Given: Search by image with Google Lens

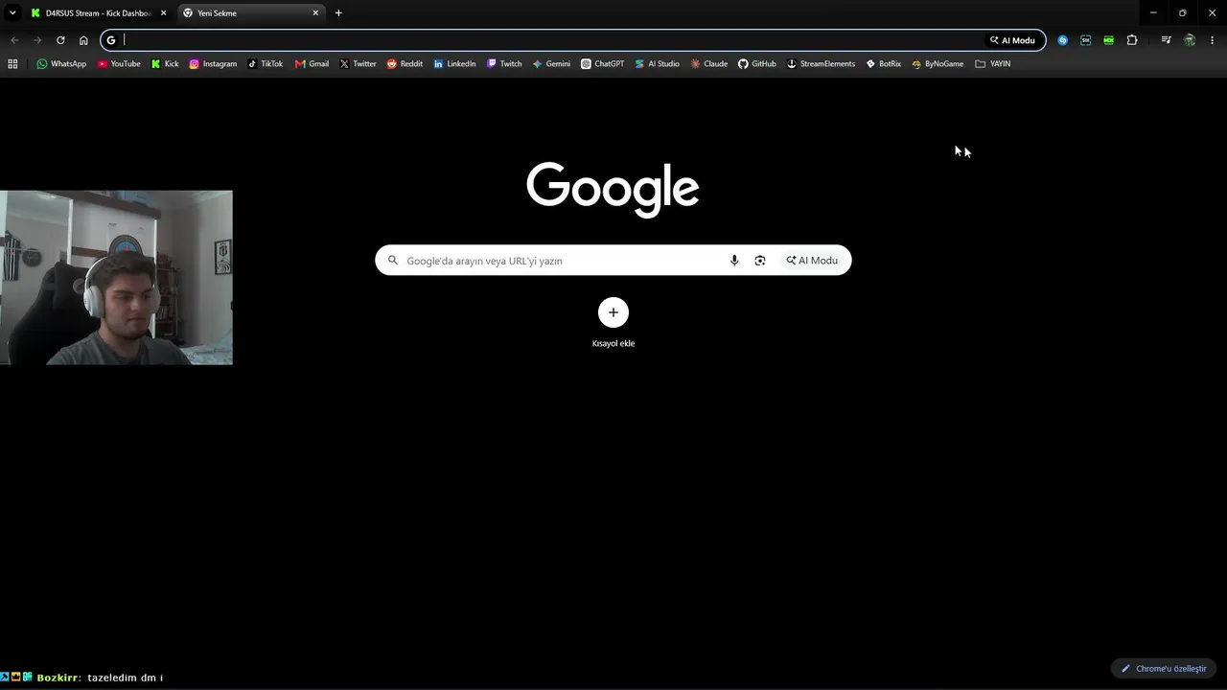Looking at the screenshot, I should point(760,261).
